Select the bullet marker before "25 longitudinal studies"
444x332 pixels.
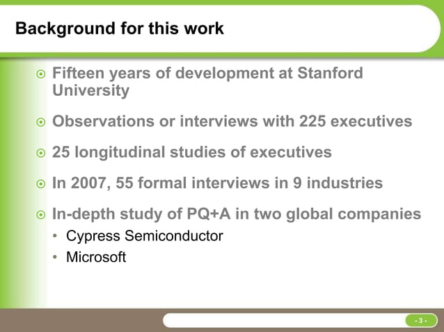40,153
